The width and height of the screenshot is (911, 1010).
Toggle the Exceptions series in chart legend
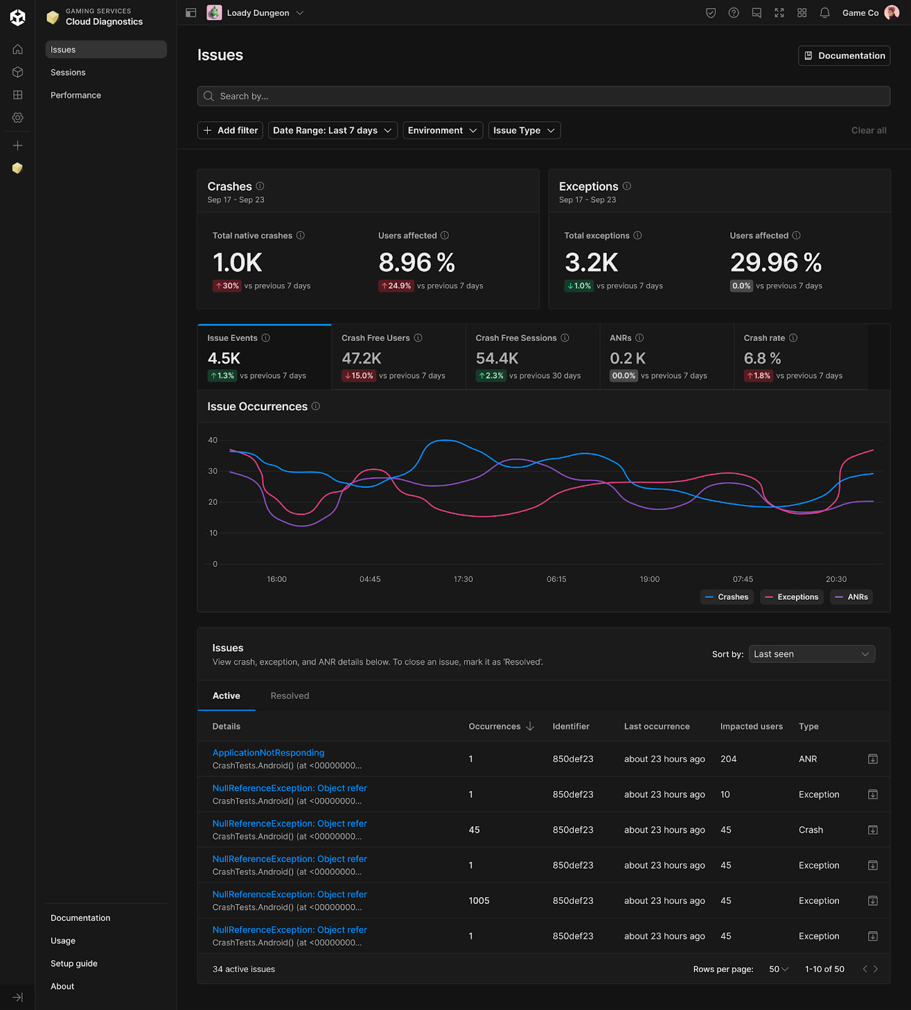tap(792, 597)
